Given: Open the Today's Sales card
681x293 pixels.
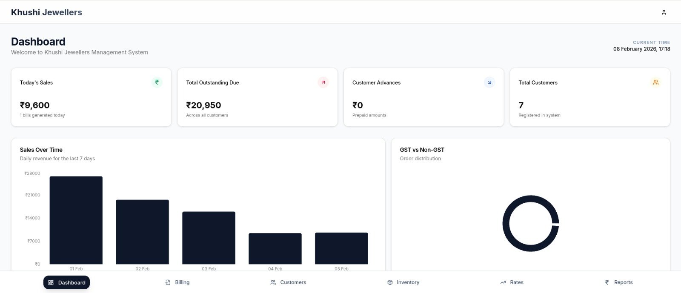Looking at the screenshot, I should 91,97.
